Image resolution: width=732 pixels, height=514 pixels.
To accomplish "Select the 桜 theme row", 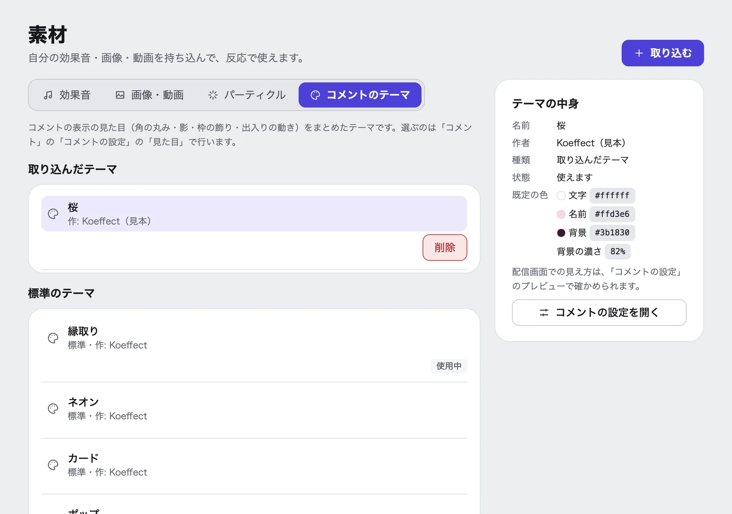I will point(254,214).
